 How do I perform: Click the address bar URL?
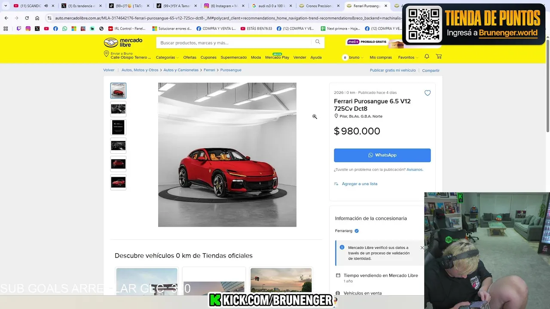click(228, 18)
